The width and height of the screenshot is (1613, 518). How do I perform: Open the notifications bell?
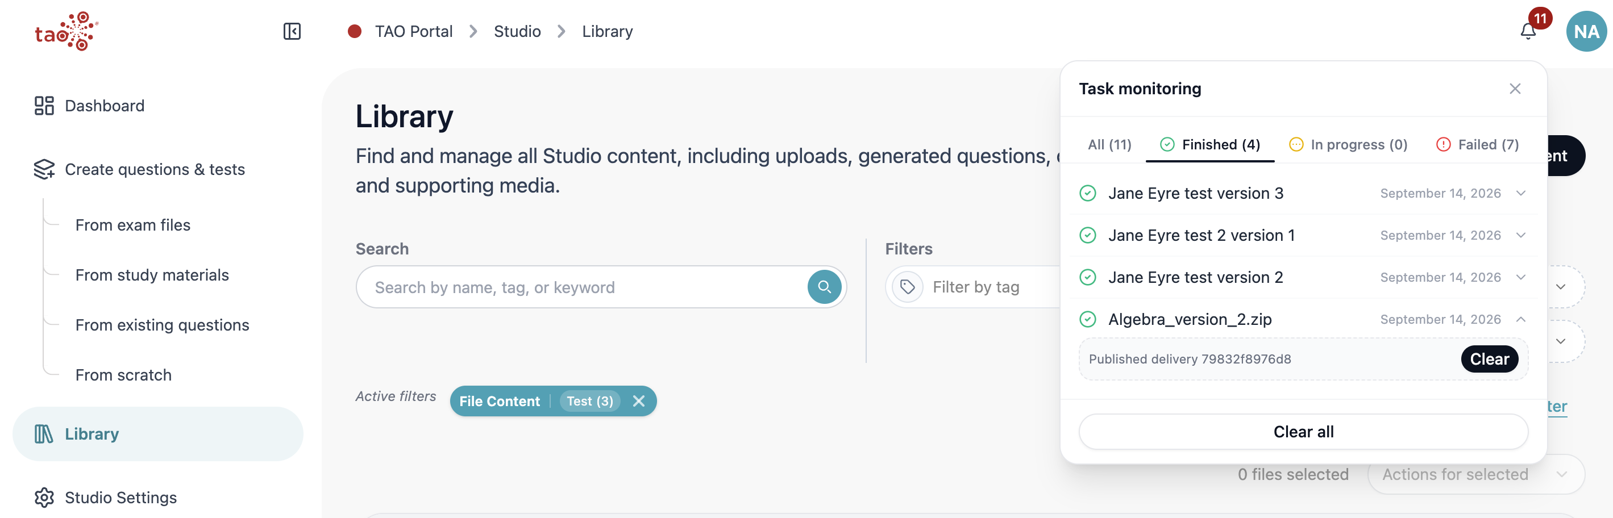[1528, 31]
